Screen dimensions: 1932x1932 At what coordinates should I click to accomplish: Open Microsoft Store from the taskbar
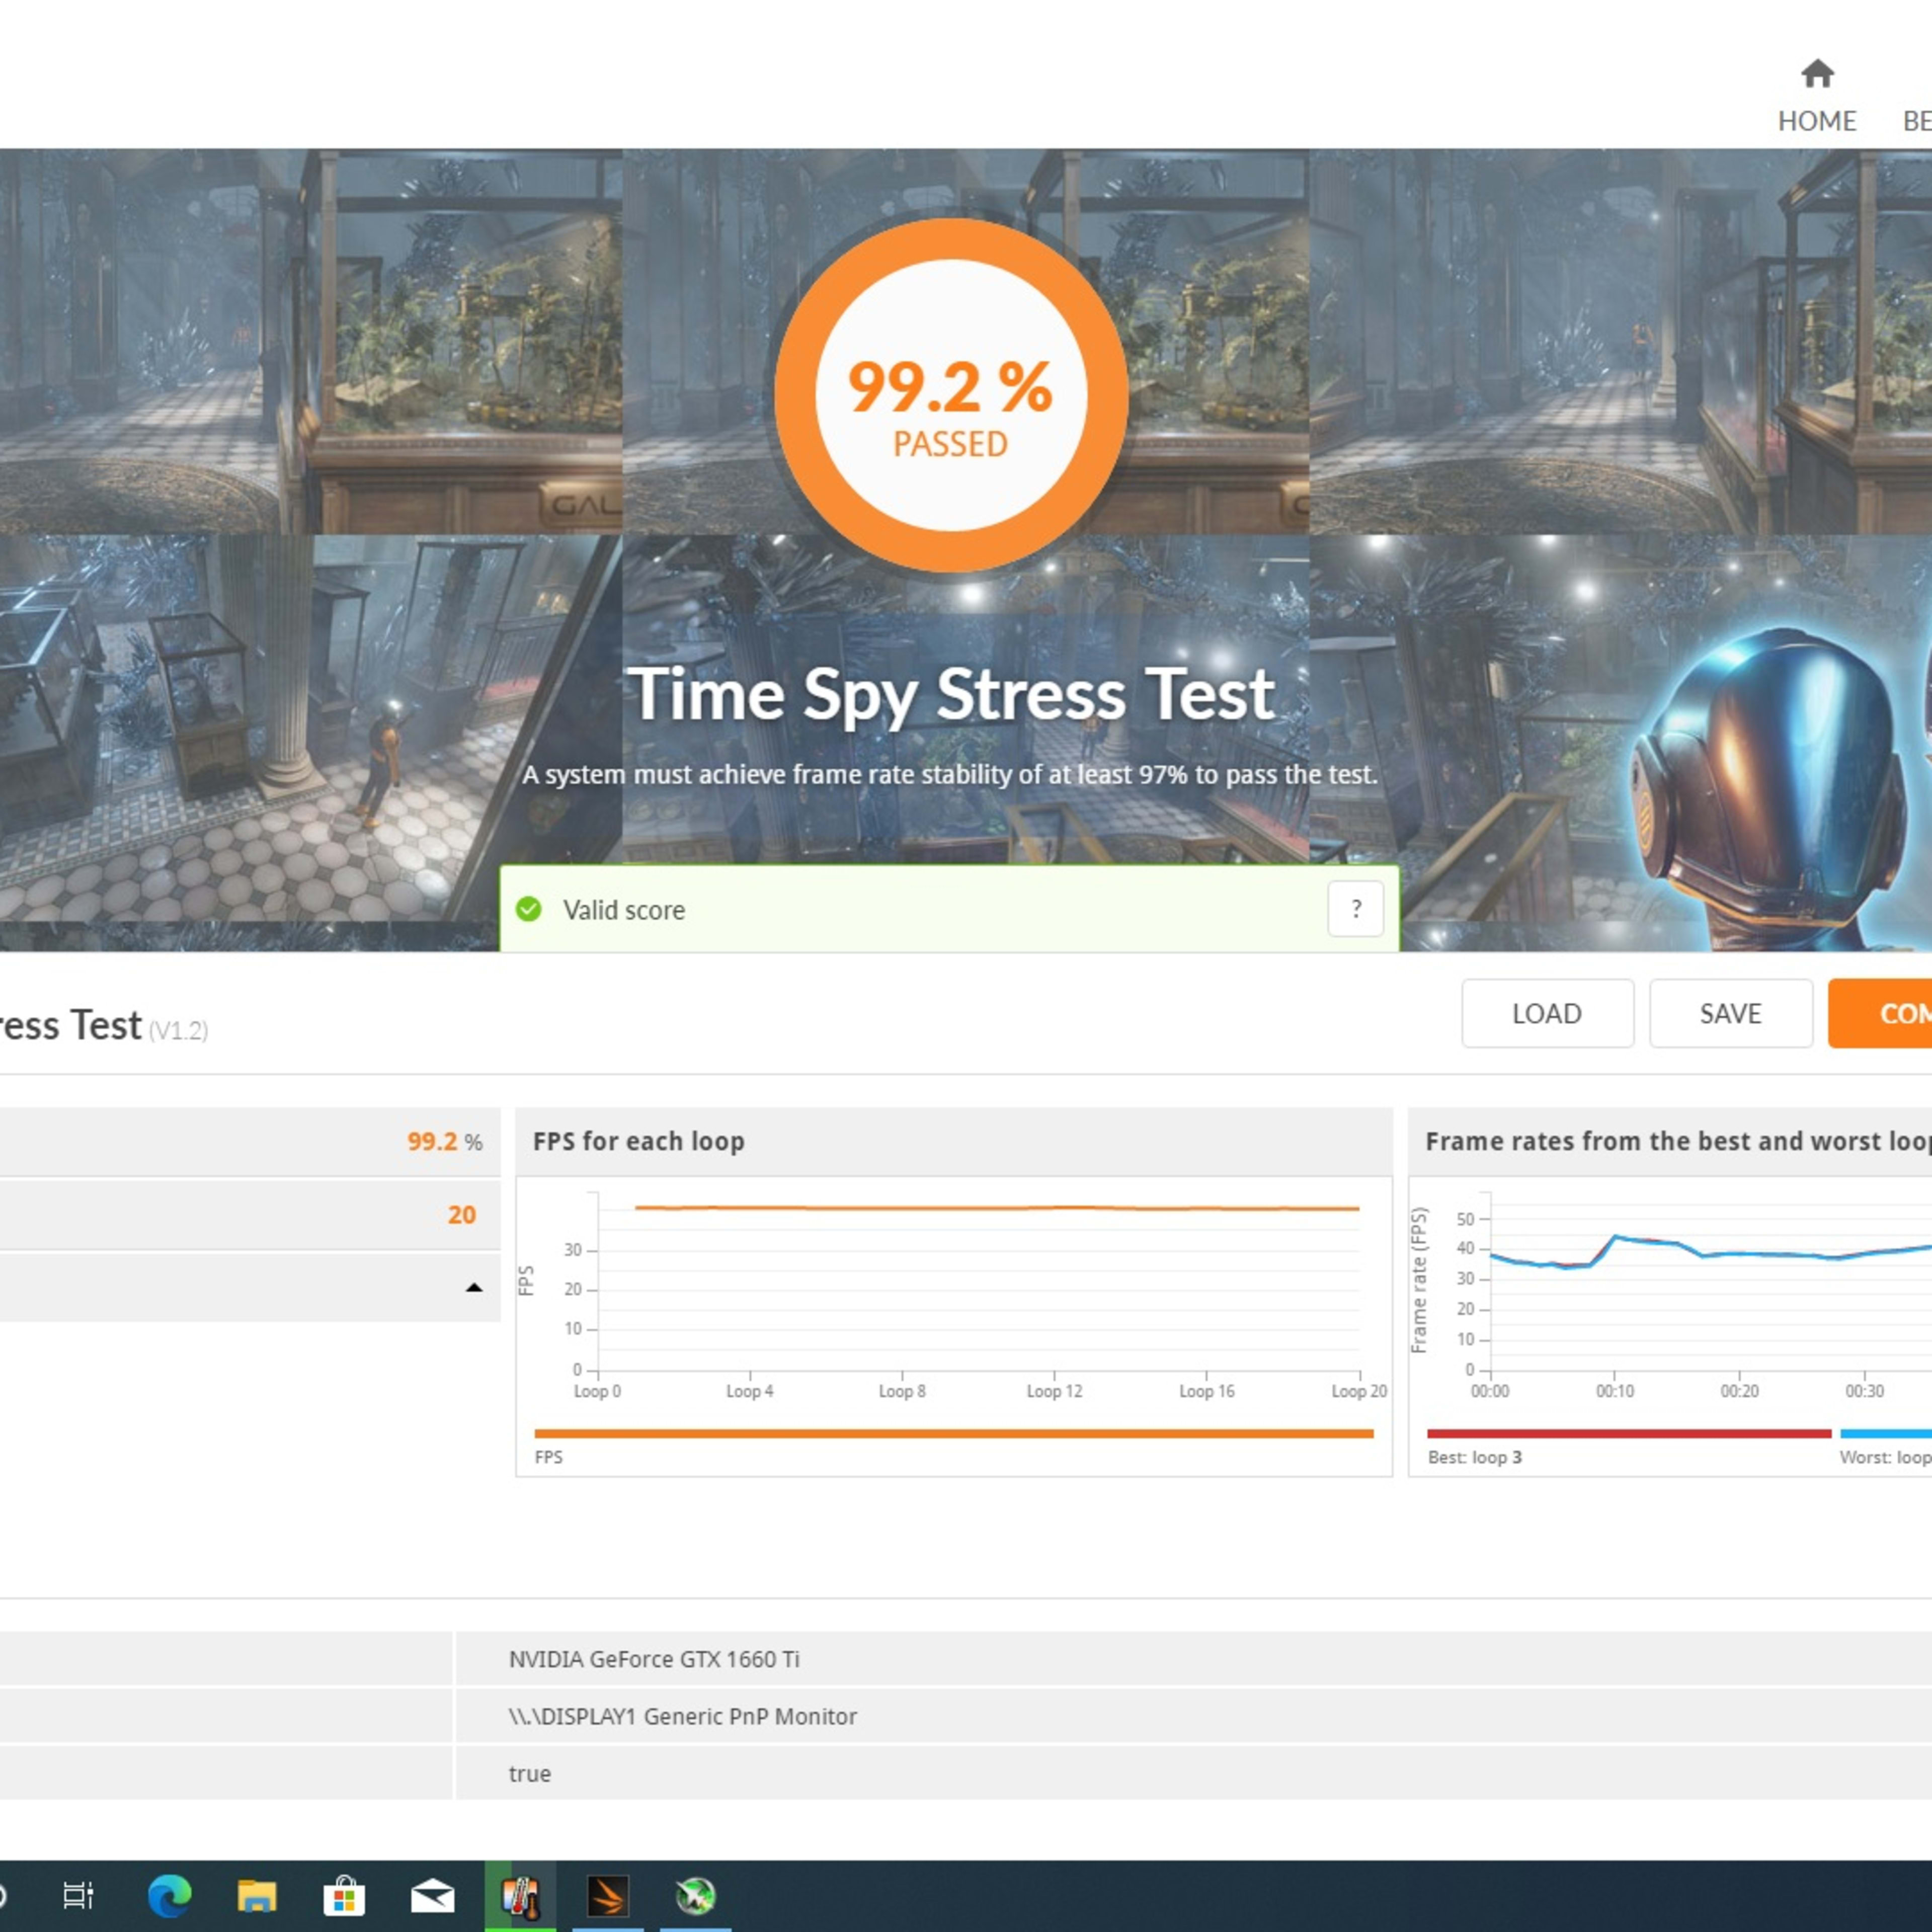[344, 1895]
